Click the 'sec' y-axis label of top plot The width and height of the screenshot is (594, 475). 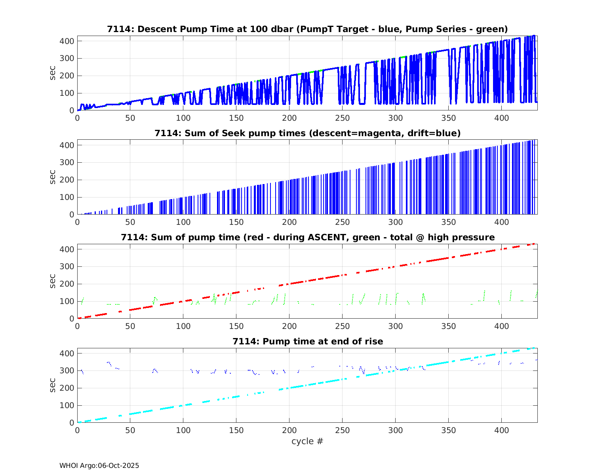click(x=53, y=73)
